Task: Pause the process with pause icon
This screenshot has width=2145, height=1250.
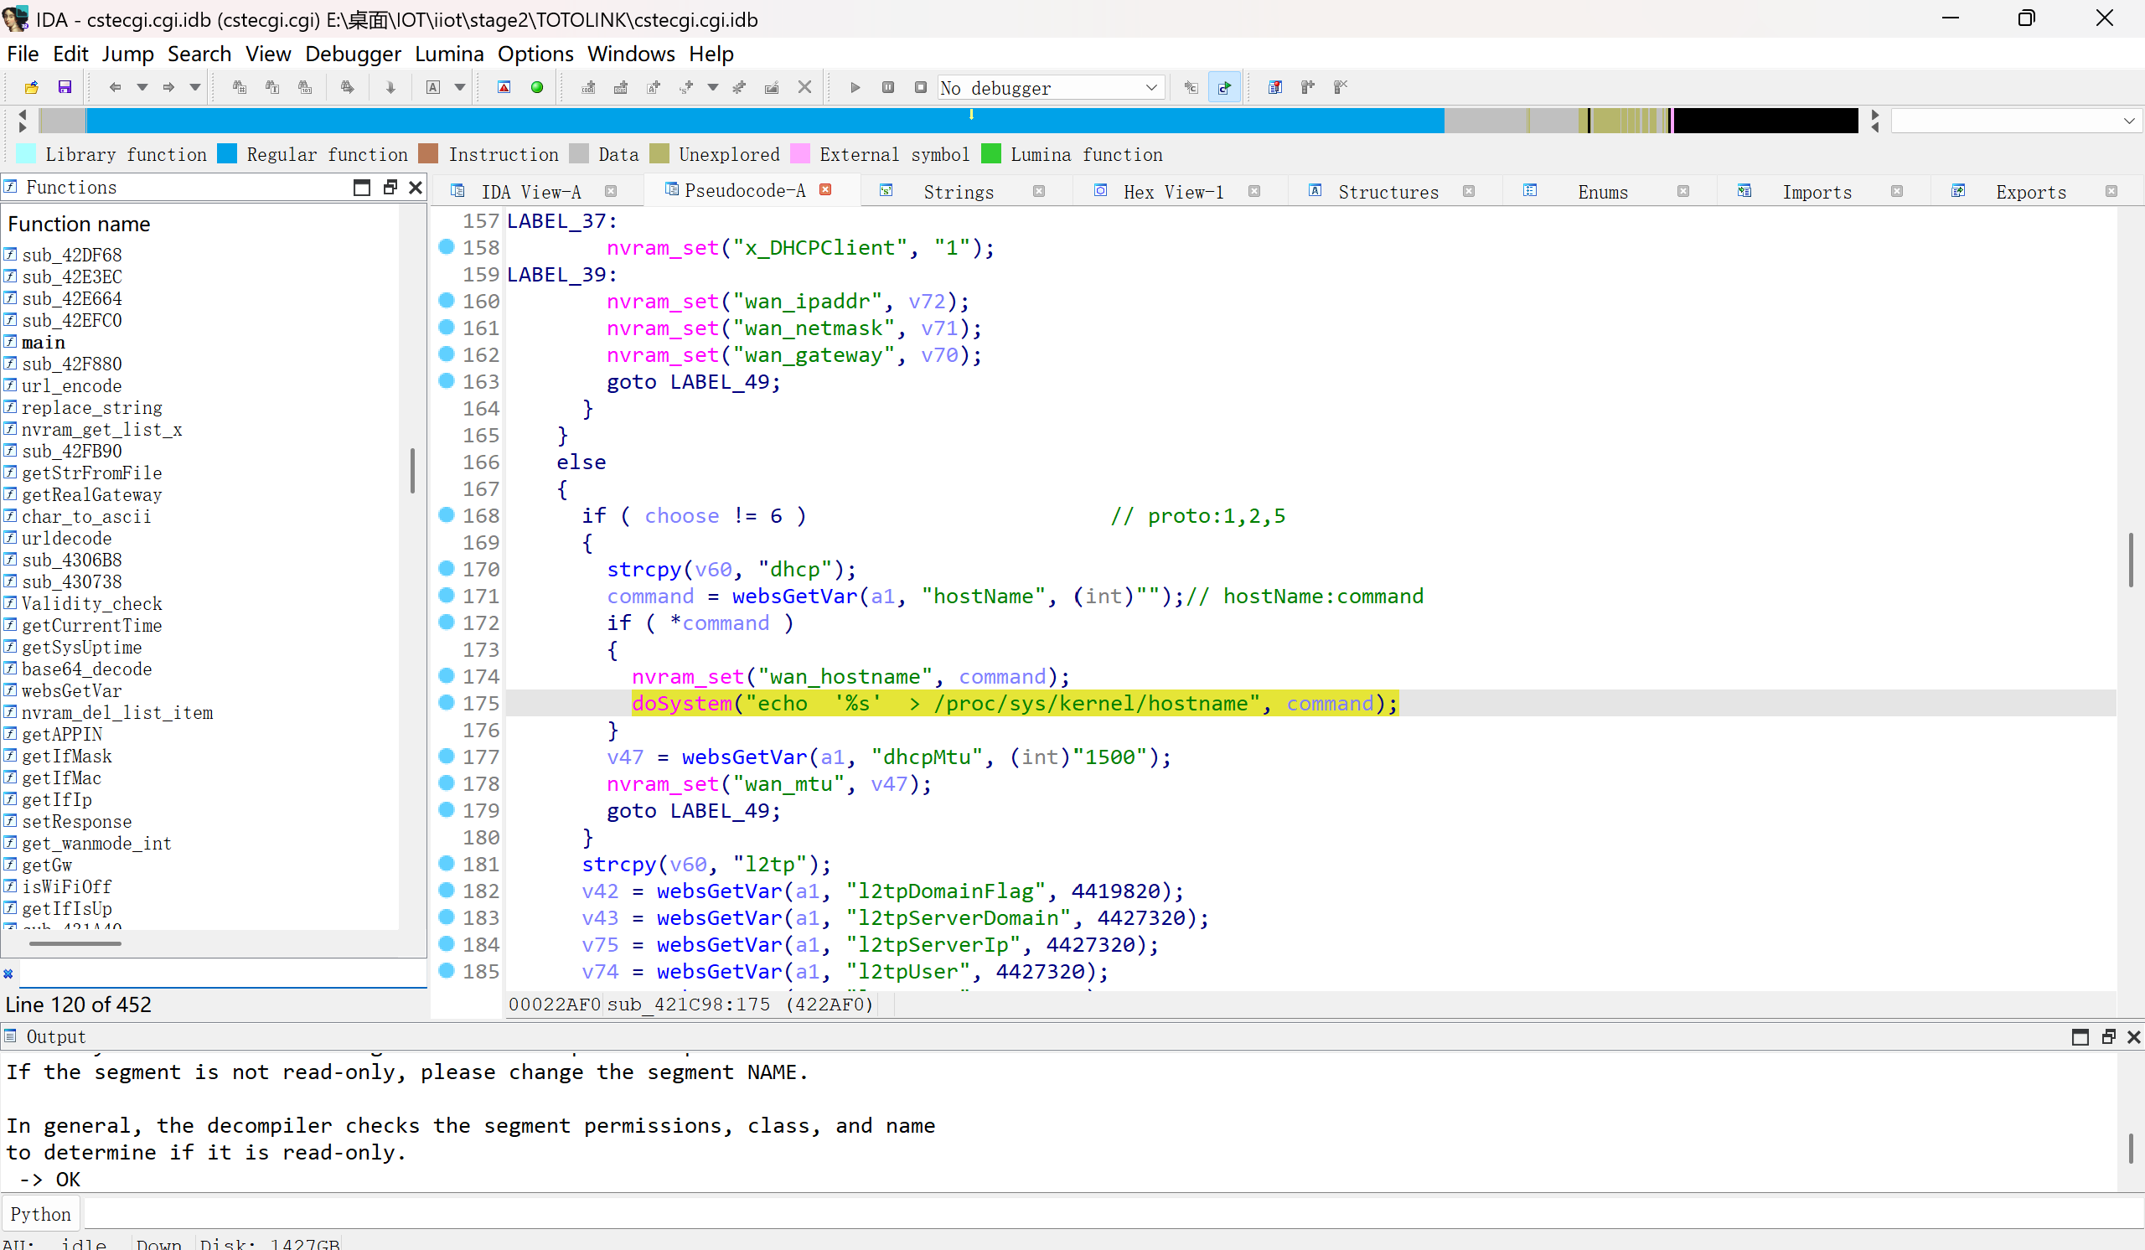Action: 888,87
